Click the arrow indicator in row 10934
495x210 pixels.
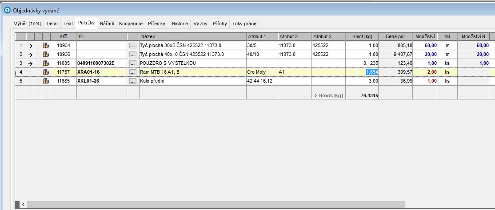pos(30,45)
